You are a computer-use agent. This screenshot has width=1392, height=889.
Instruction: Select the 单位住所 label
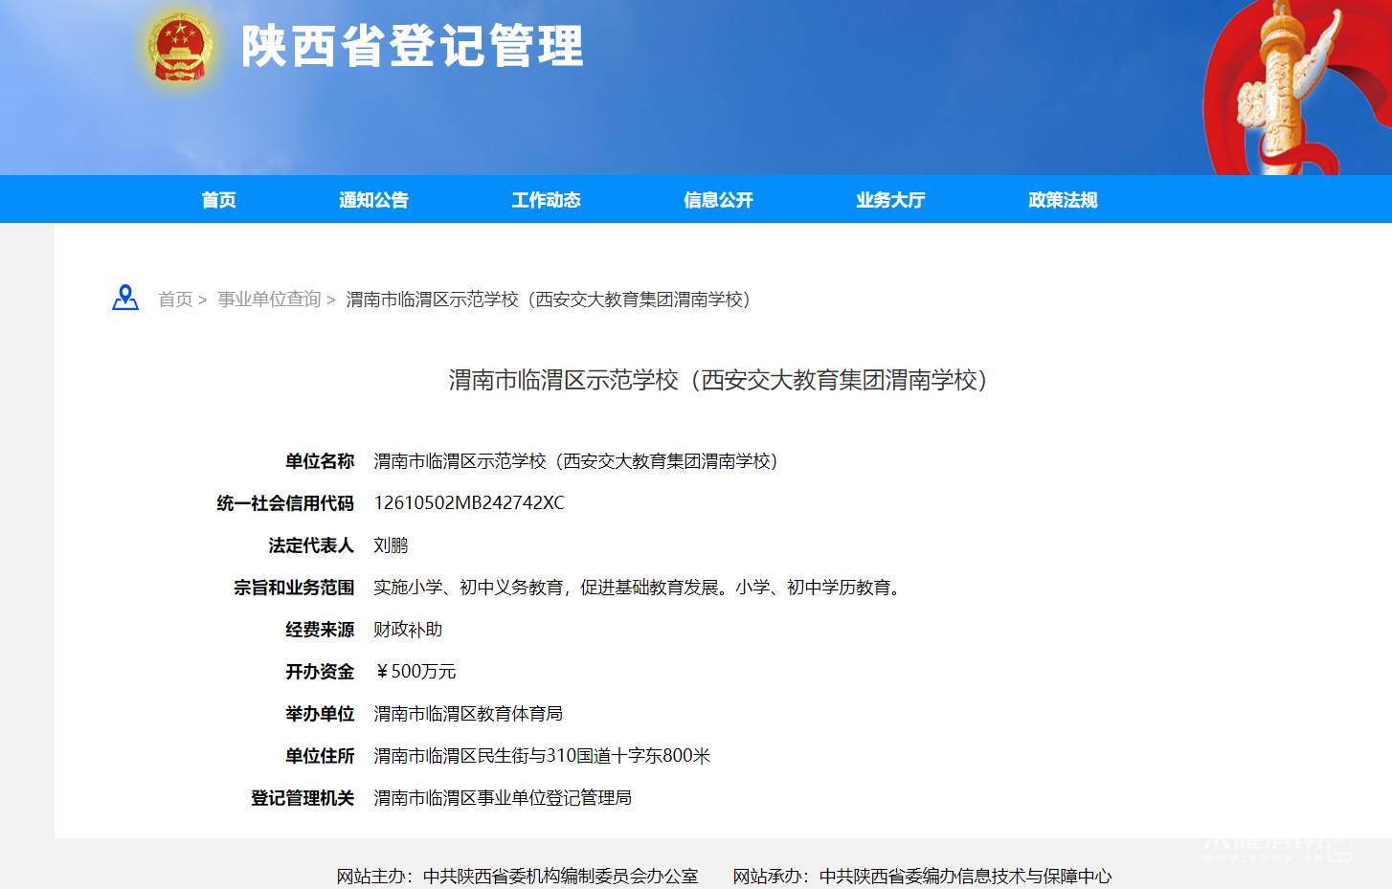(320, 756)
